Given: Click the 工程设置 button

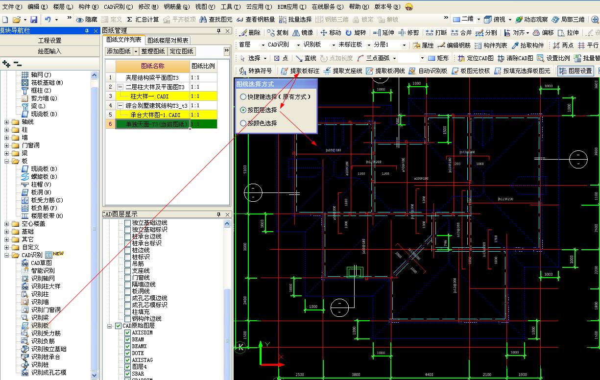Looking at the screenshot, I should tap(50, 40).
